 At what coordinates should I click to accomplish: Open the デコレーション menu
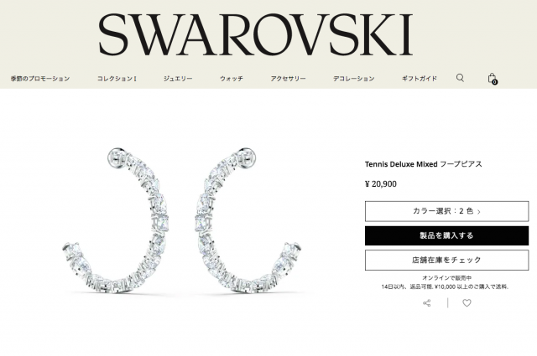(x=354, y=79)
